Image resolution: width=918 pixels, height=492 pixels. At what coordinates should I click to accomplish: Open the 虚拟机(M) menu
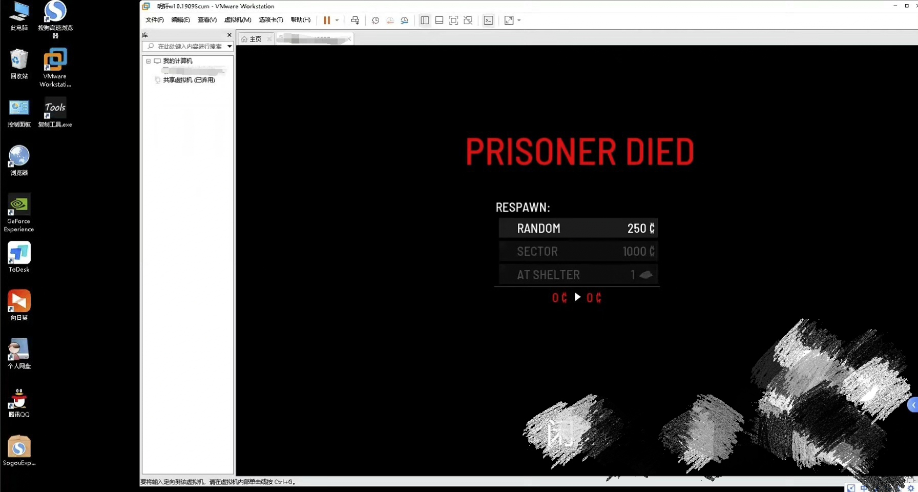(x=238, y=20)
